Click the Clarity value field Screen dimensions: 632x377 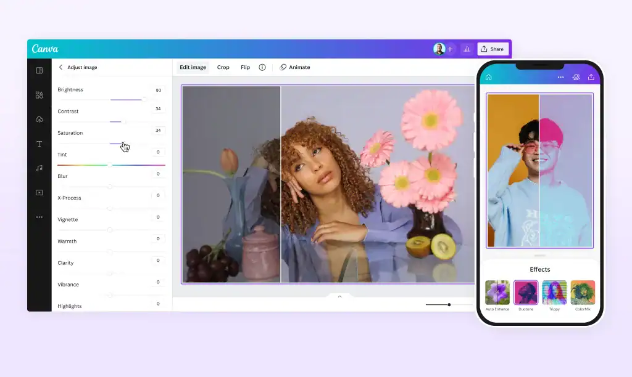[x=158, y=261]
